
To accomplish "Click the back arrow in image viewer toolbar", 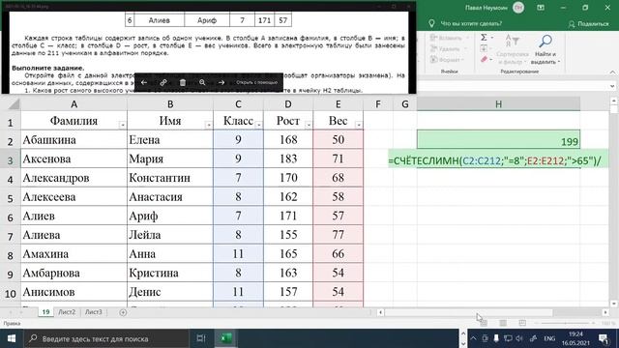I will tap(144, 82).
